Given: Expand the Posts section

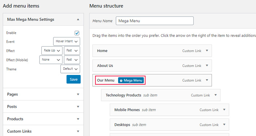Looking at the screenshot, I should coord(43,107).
